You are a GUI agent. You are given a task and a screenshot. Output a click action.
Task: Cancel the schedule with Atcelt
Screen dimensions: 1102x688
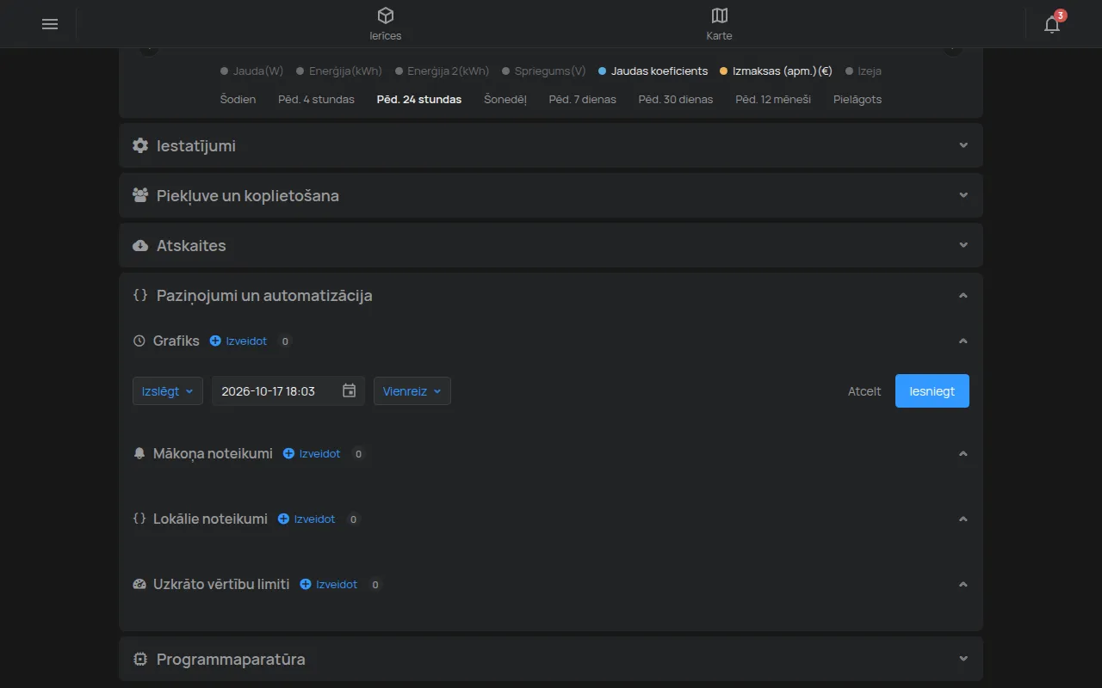(x=864, y=391)
